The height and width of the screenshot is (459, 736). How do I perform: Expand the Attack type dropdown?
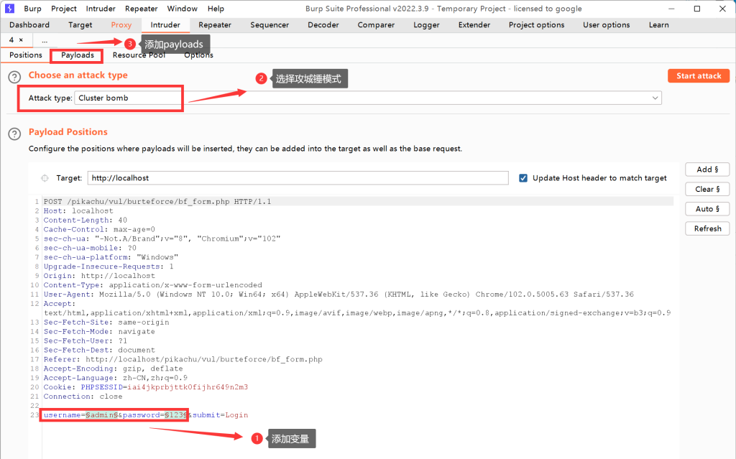[655, 98]
